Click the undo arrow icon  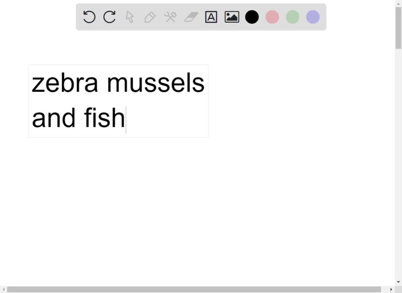point(90,17)
